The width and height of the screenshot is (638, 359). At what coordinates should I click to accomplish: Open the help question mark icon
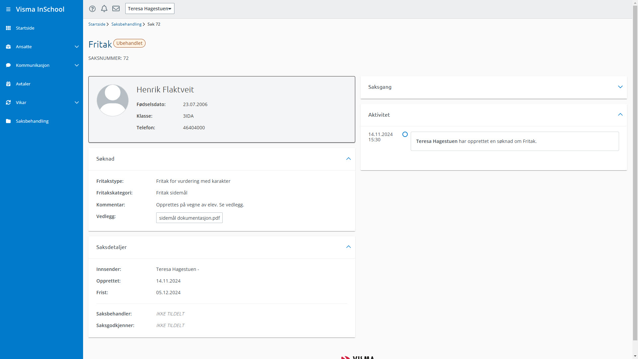coord(92,9)
